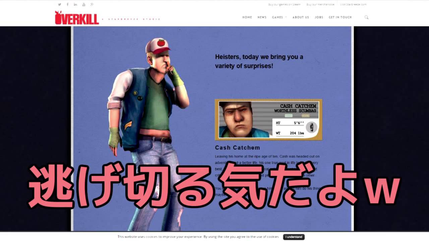
Task: Click the cookie notice text
Action: (198, 237)
